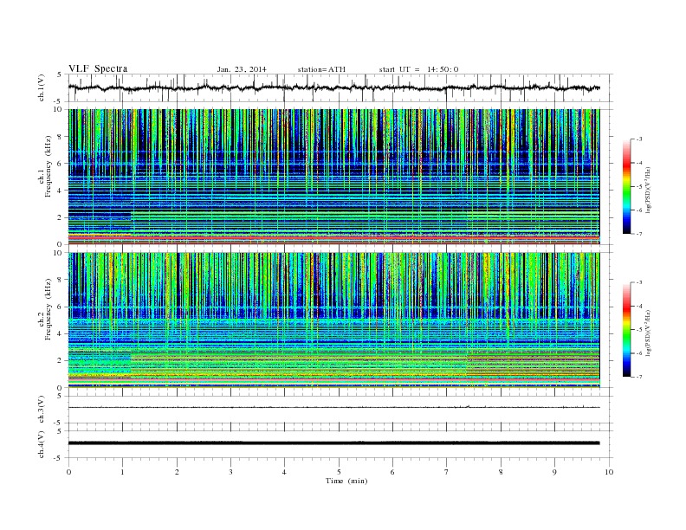
Task: Click the "-7" label on ch.2 color bar
Action: pyautogui.click(x=639, y=377)
